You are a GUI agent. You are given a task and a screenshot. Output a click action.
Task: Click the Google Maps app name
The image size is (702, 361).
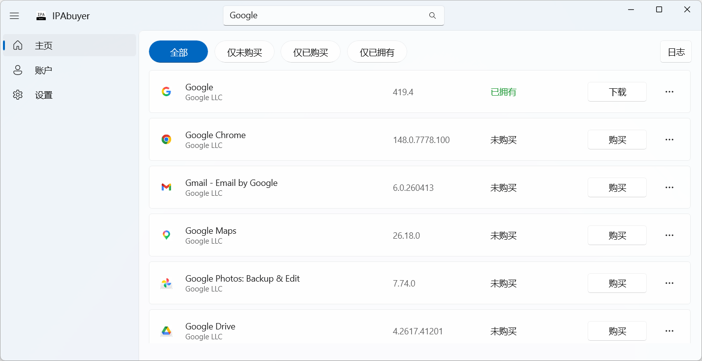211,231
